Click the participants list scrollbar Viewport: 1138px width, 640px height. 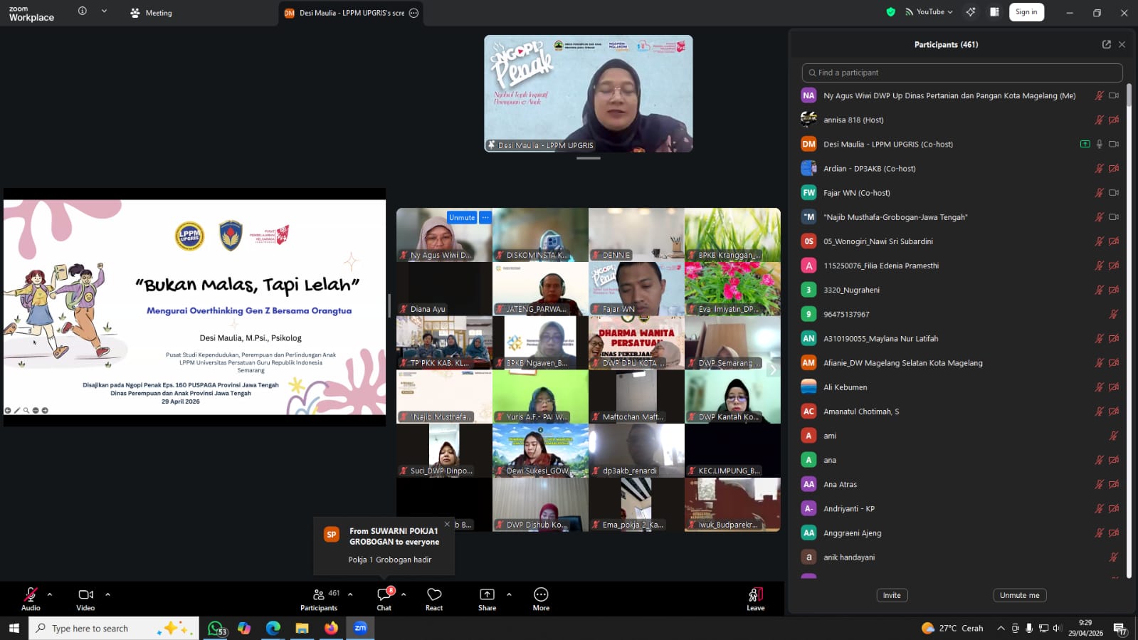tap(1129, 285)
